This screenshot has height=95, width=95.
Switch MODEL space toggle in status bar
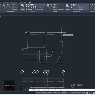(x=84, y=93)
